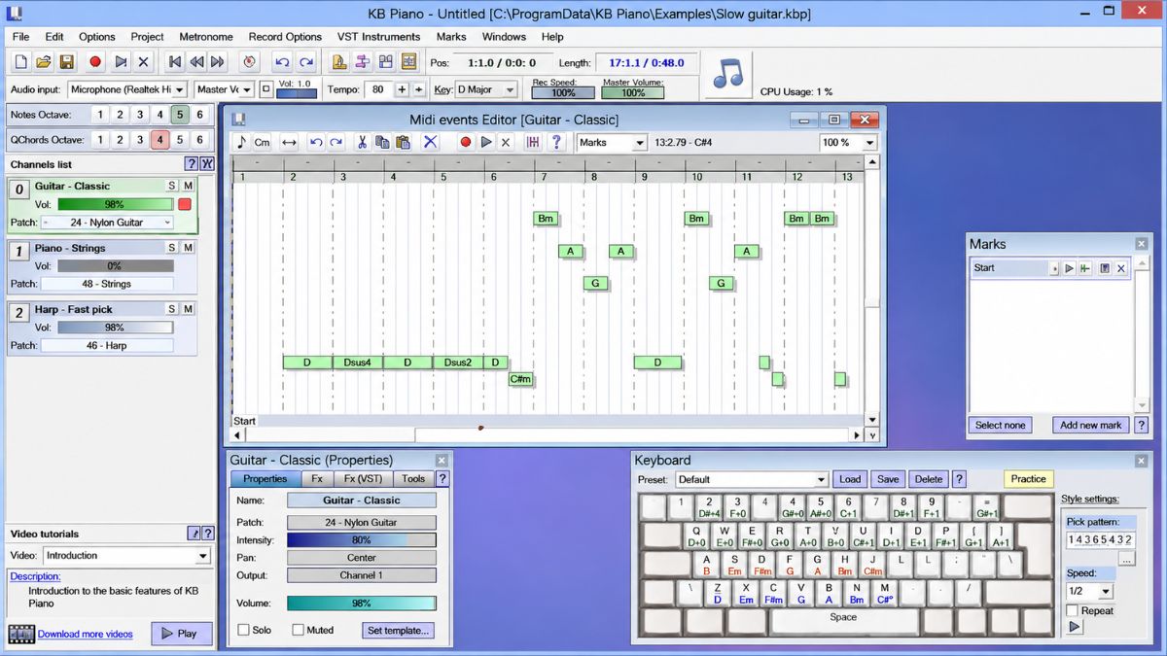Solo the Guitar - Classic channel
The height and width of the screenshot is (656, 1167).
coord(172,186)
